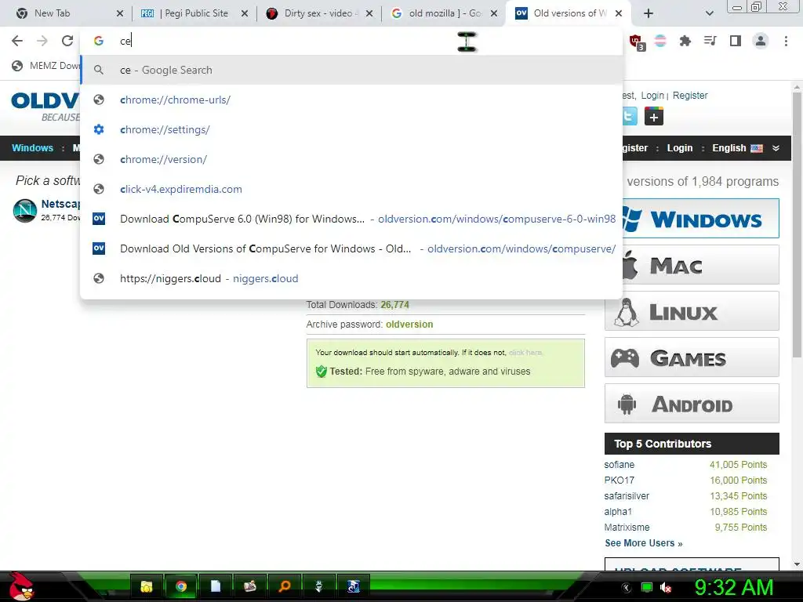Viewport: 803px width, 602px height.
Task: Open contributor safarisilver's profile
Action: [627, 496]
